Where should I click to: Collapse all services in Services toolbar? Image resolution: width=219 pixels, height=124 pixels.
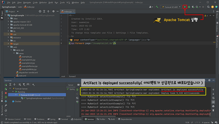[x=15, y=85]
